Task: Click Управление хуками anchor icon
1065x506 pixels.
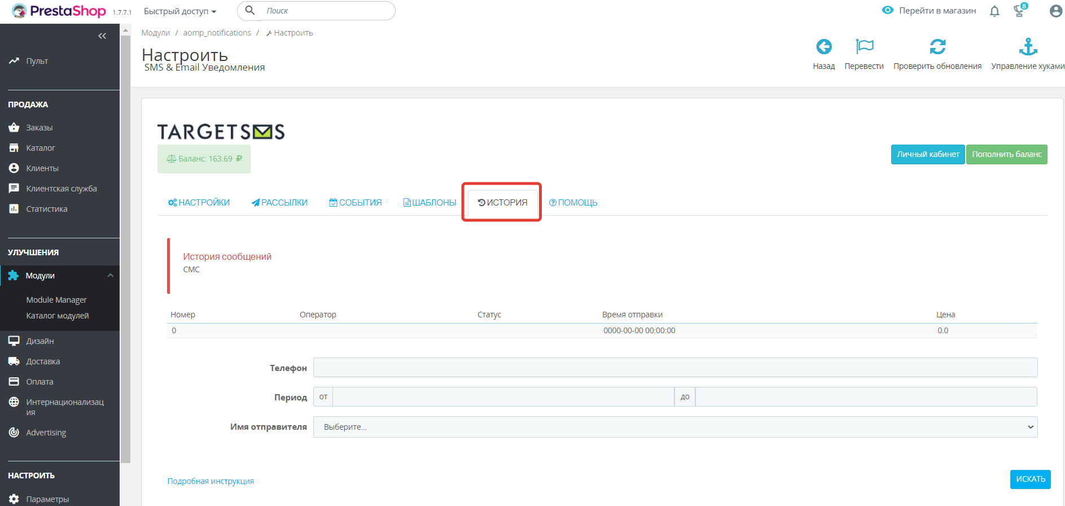Action: 1028,46
